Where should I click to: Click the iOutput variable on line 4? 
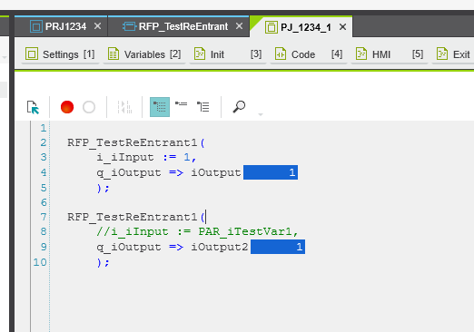click(216, 172)
